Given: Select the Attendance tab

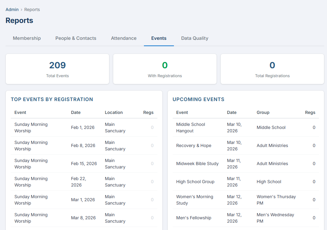Looking at the screenshot, I should click(124, 38).
